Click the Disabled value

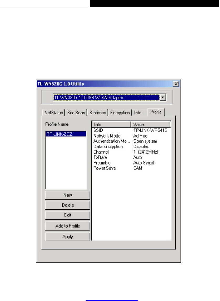click(x=141, y=146)
